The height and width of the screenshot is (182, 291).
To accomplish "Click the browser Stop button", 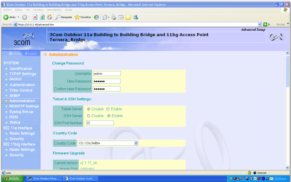I will point(35,17).
